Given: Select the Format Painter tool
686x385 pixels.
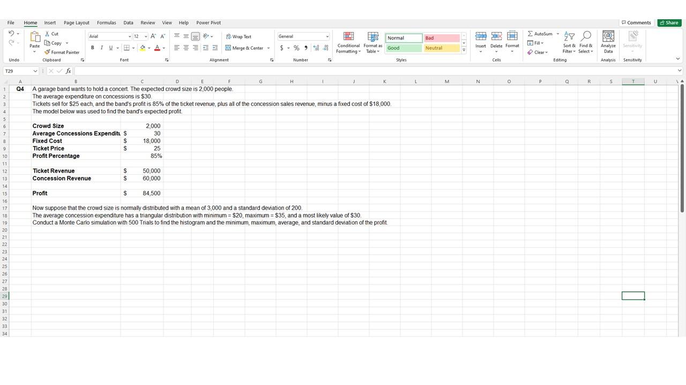Looking at the screenshot, I should [62, 52].
